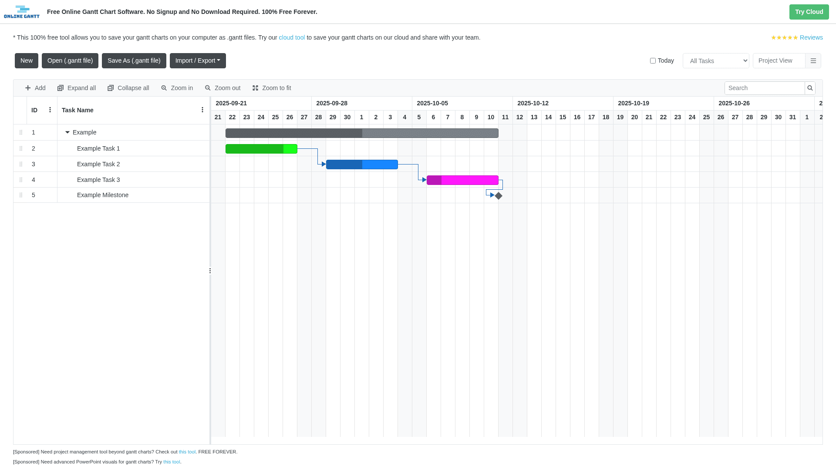Click the Zoom to fit icon

pos(255,88)
